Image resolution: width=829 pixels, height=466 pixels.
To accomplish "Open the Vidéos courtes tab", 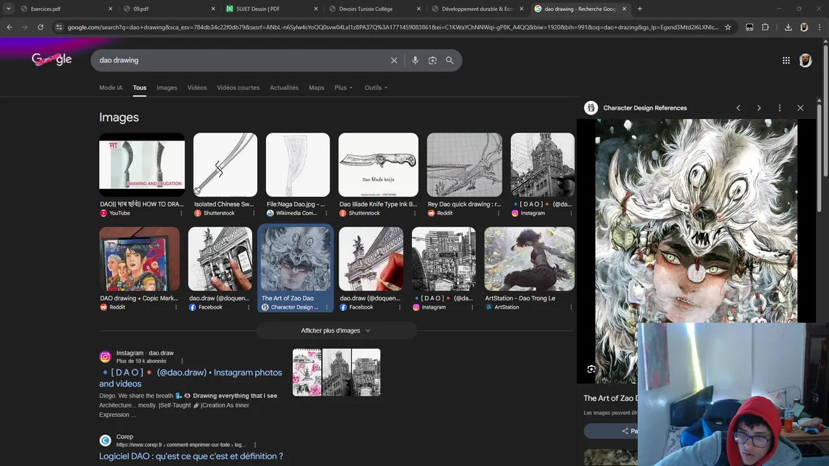I will pyautogui.click(x=238, y=87).
